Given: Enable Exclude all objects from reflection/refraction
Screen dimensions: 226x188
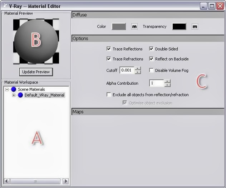Looking at the screenshot, I should pos(109,95).
